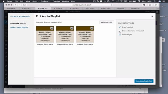Viewport: 168px width, 94px height.
Task: Click the soundsvisualmusic.co.uk address bar
Action: [x=82, y=5]
